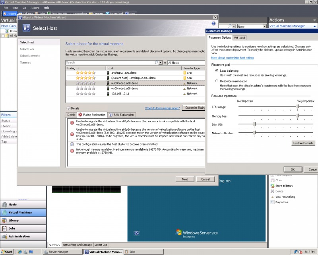Click the Library navigation icon
318x255 pixels.
coord(4,220)
